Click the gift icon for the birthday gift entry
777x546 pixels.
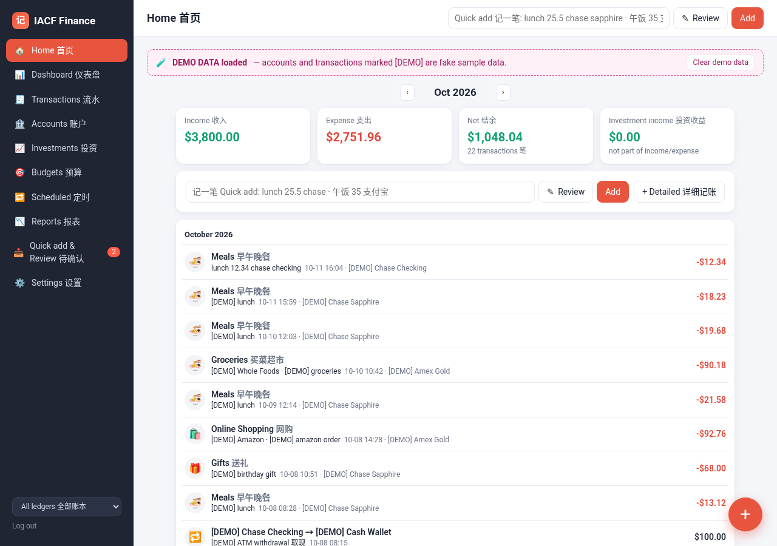coord(195,468)
